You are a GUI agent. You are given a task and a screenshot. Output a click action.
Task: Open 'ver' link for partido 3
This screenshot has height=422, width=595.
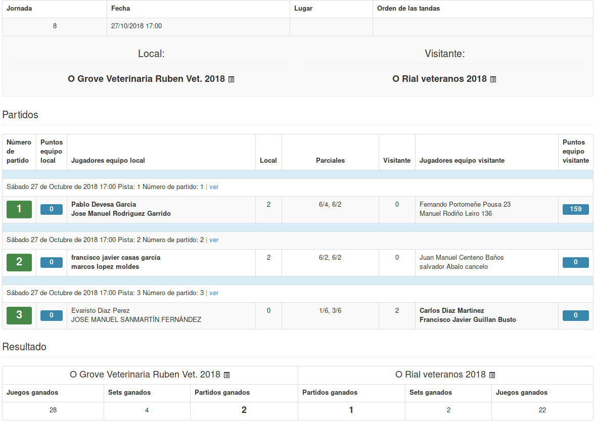(214, 293)
